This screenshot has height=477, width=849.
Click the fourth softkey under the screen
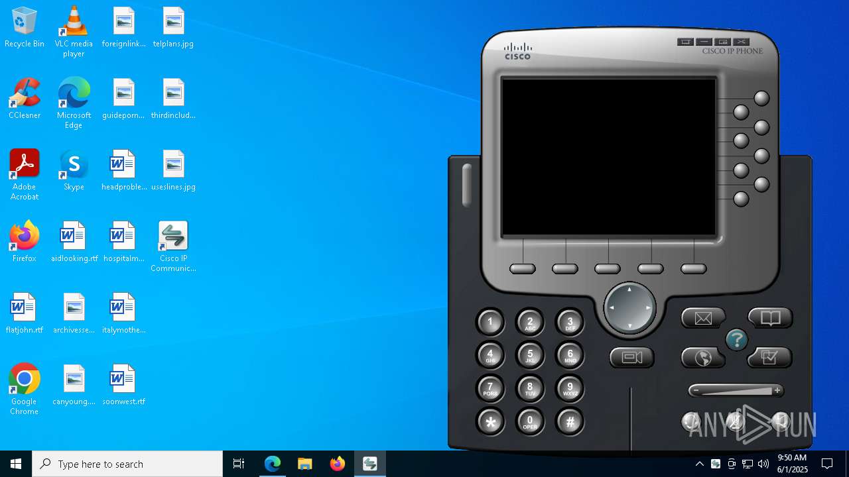(x=651, y=269)
